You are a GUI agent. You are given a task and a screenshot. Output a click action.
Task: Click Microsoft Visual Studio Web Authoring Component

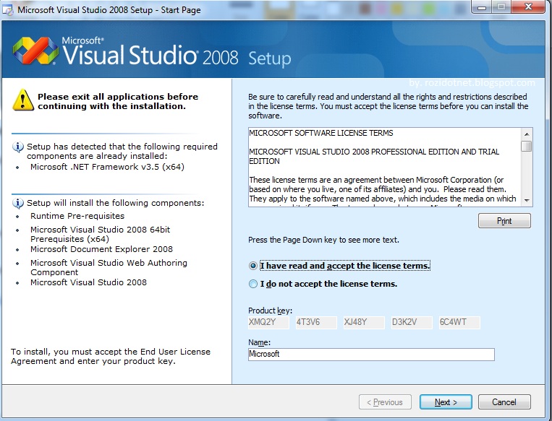(109, 267)
